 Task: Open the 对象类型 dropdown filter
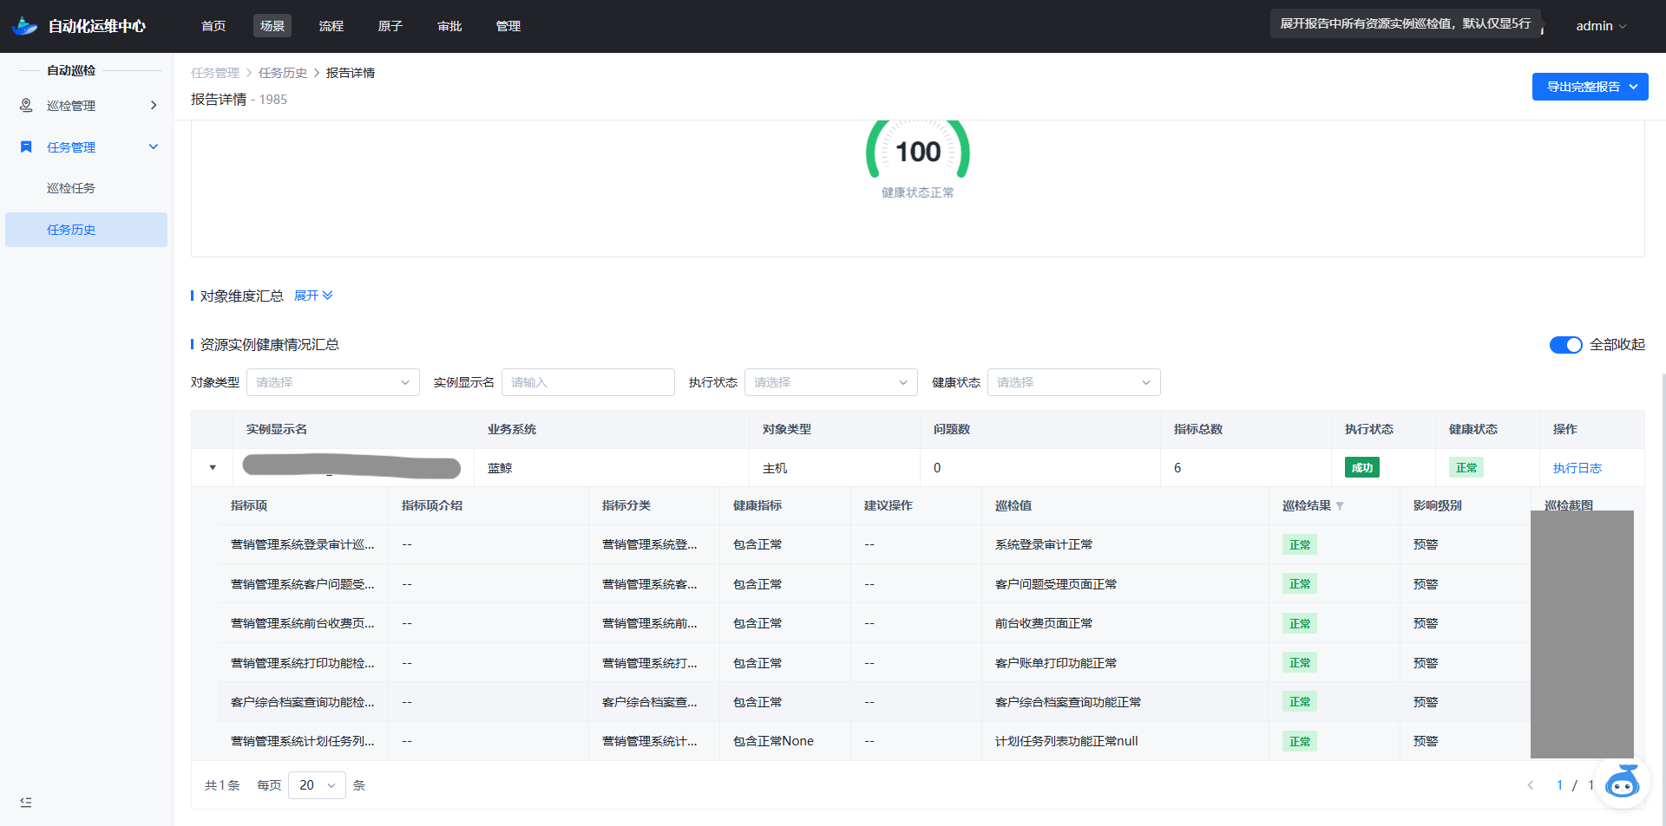point(332,382)
